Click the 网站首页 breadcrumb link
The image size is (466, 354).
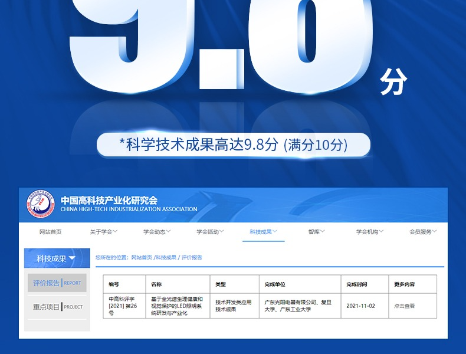point(141,258)
